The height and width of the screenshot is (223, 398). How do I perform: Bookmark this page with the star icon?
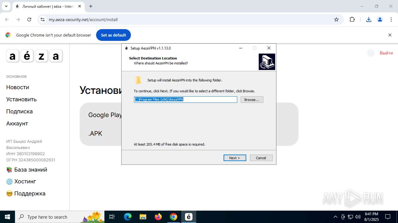click(x=336, y=20)
